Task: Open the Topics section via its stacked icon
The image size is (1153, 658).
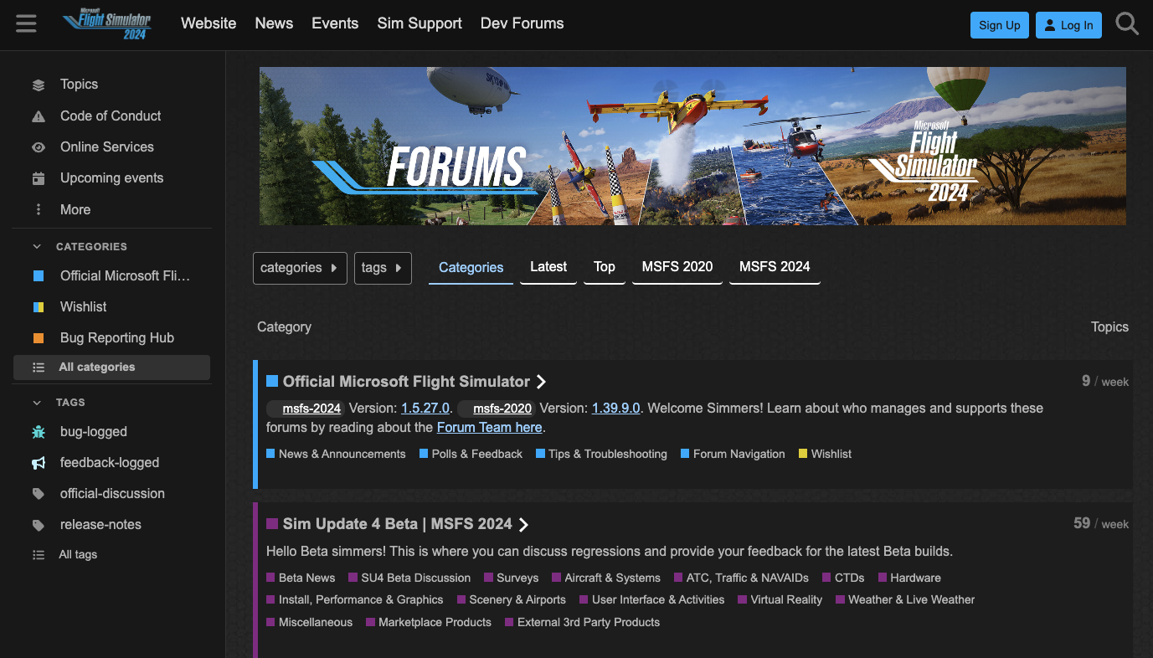Action: pos(39,84)
